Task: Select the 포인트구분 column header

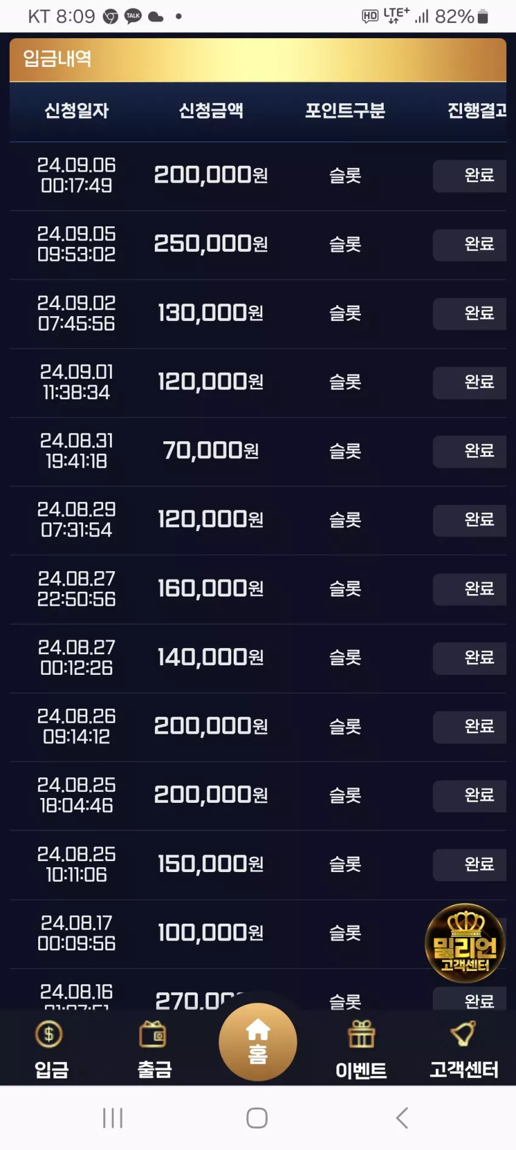Action: 345,110
